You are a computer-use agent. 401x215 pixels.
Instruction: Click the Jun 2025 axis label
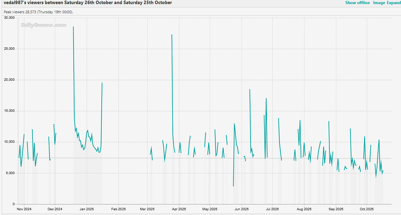coord(241,209)
